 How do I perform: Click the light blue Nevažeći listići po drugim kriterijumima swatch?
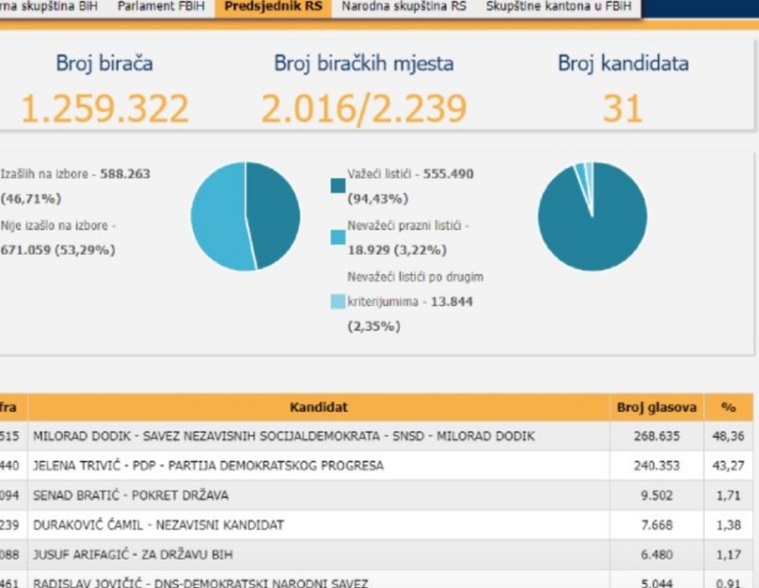[337, 301]
